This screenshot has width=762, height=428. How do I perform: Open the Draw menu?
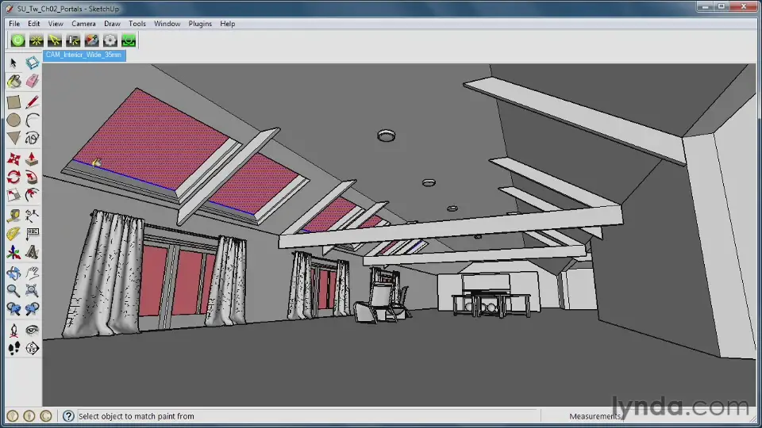tap(112, 24)
